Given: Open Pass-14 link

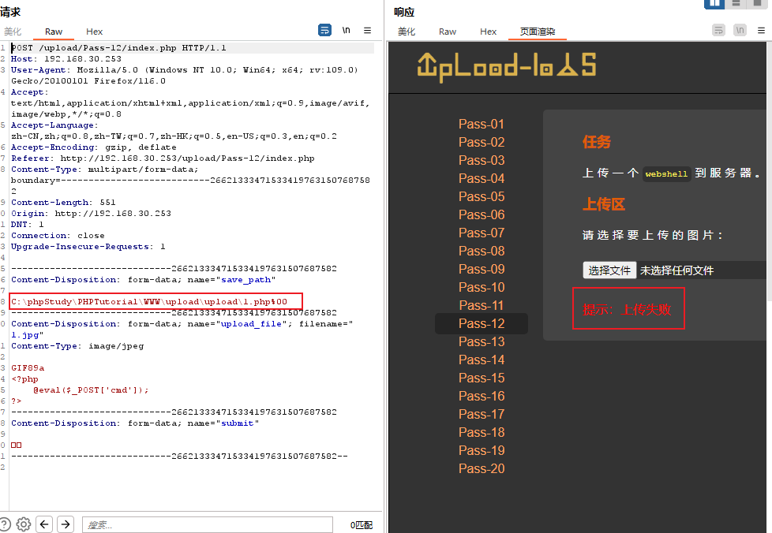Looking at the screenshot, I should pos(481,360).
